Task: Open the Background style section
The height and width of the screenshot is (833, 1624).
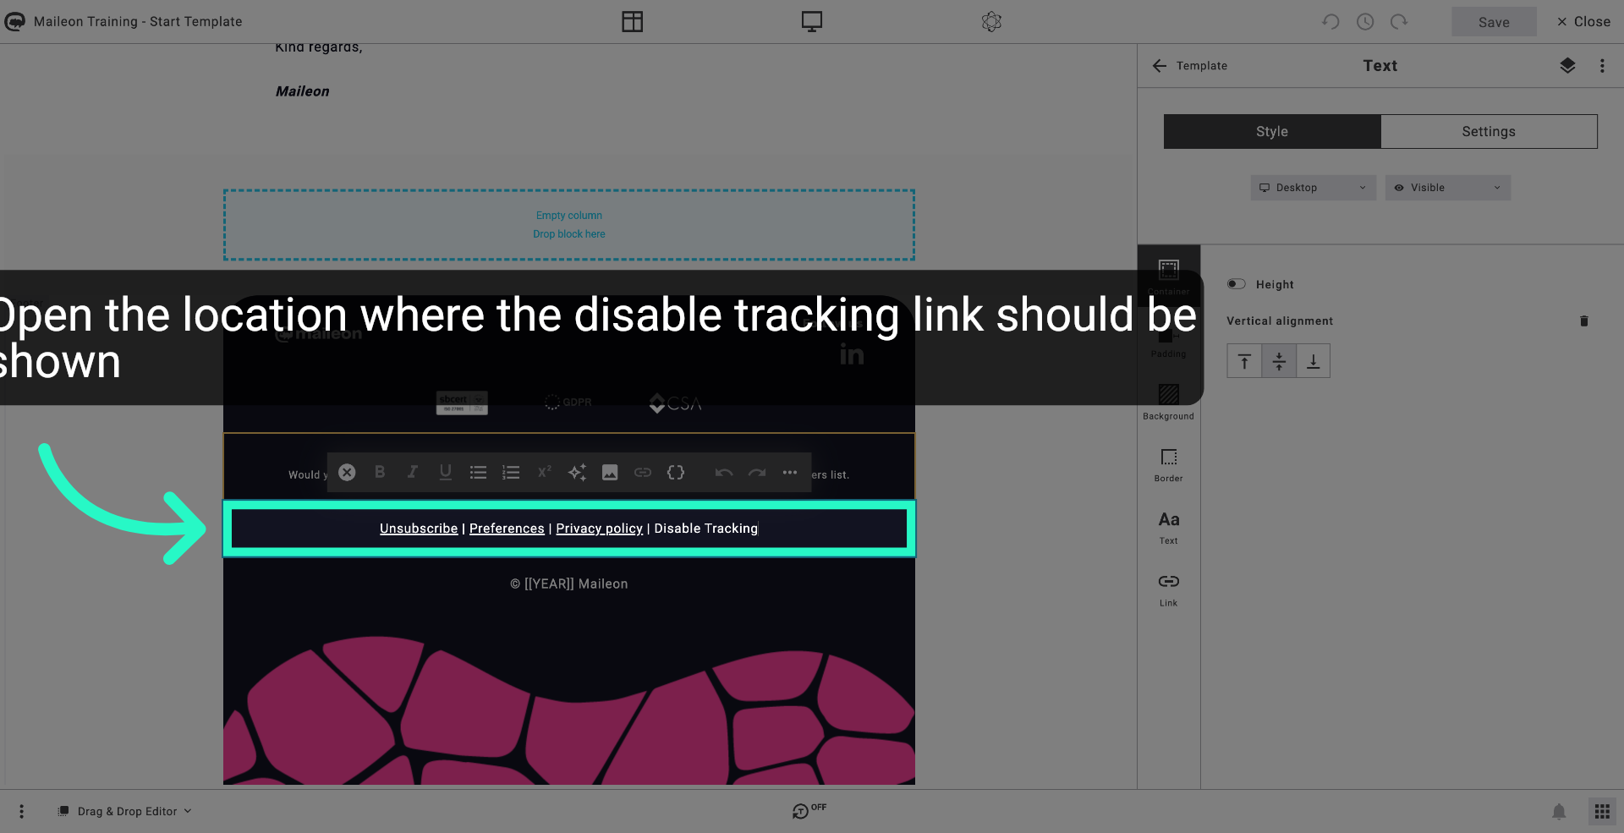Action: click(x=1169, y=402)
